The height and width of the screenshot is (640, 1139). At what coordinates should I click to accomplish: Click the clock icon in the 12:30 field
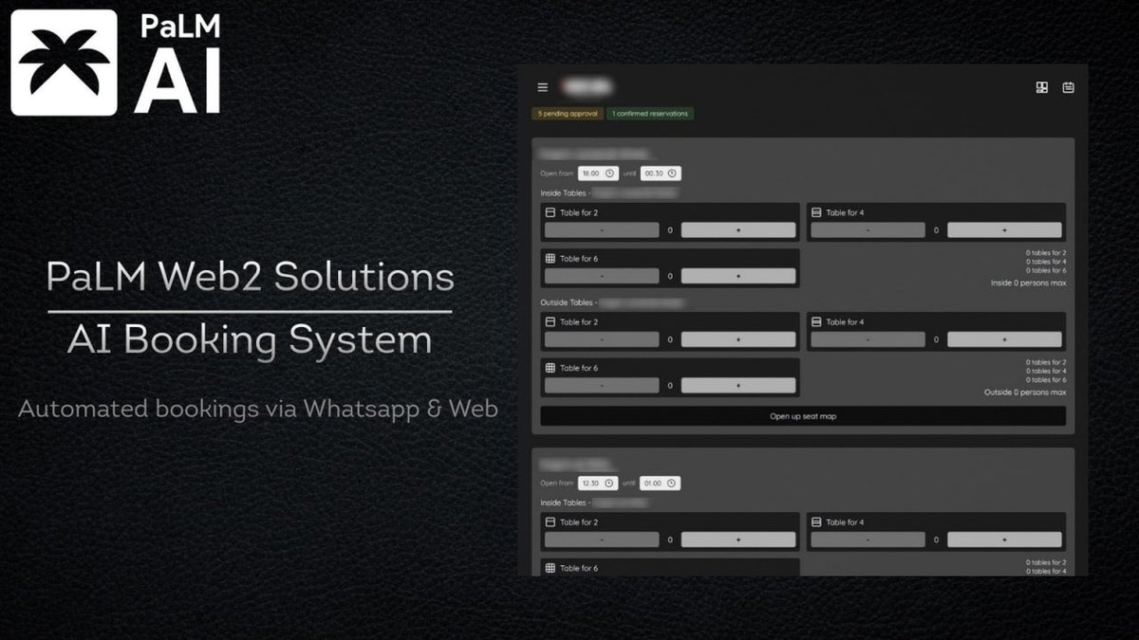tap(609, 483)
